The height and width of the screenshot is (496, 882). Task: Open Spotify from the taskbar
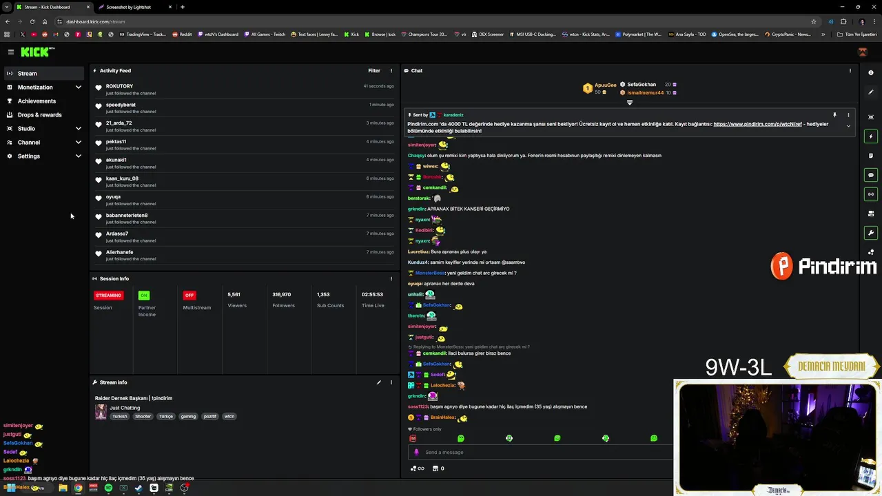coord(108,488)
